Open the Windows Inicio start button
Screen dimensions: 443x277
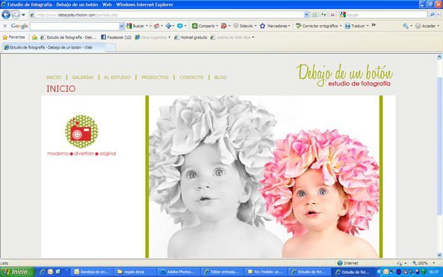click(17, 272)
